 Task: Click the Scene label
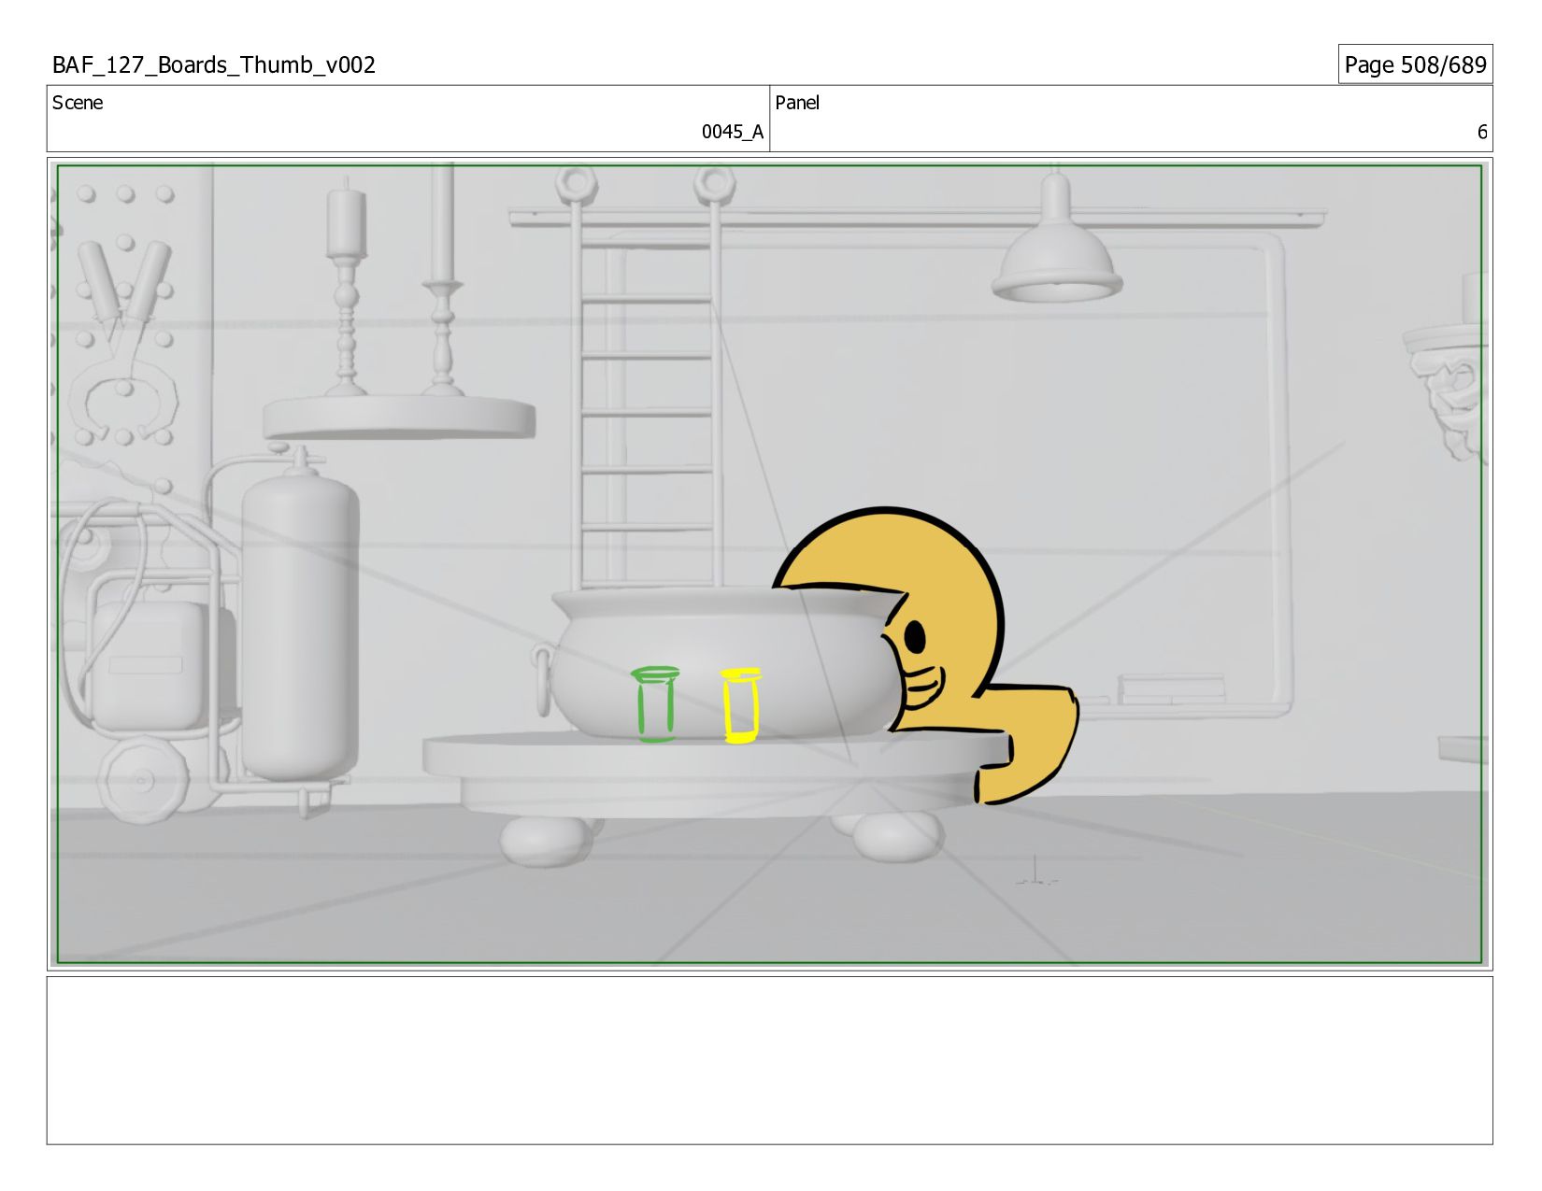(78, 103)
